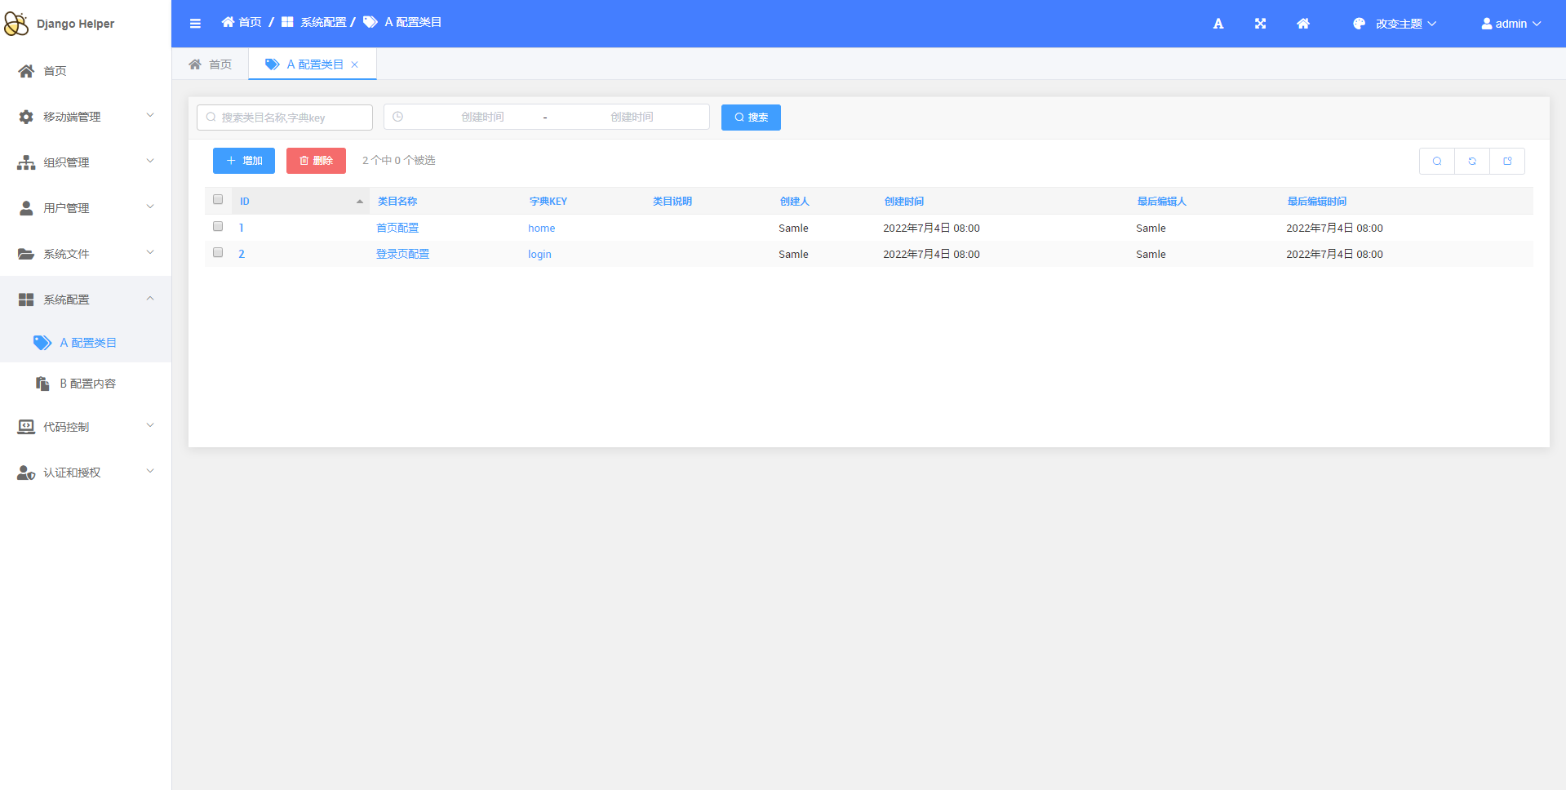
Task: Toggle fullscreen with the expand icon
Action: (x=1260, y=24)
